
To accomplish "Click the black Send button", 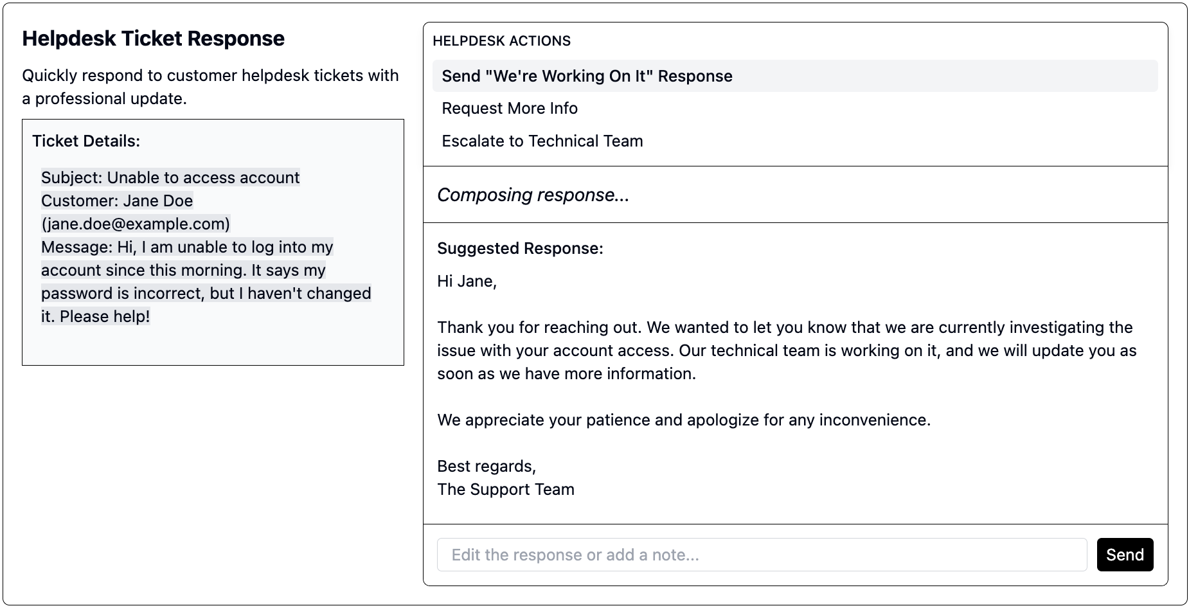I will tap(1125, 555).
